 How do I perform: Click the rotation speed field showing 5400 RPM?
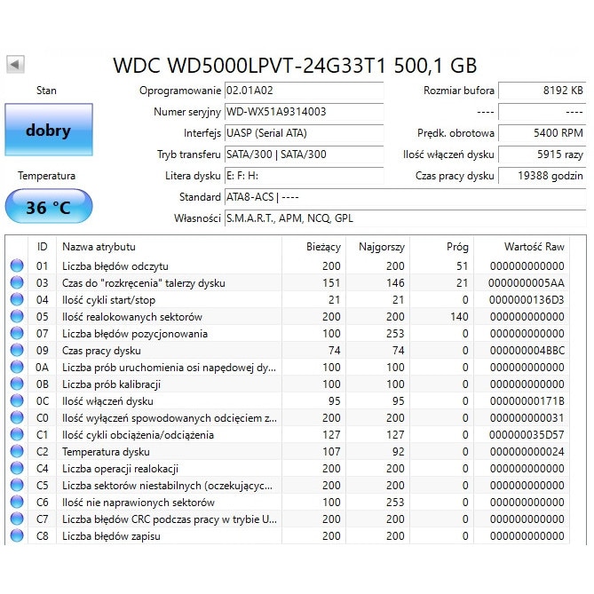541,133
